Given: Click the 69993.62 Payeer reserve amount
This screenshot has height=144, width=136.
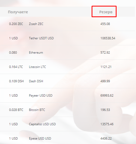Looking at the screenshot, I should 107,96.
